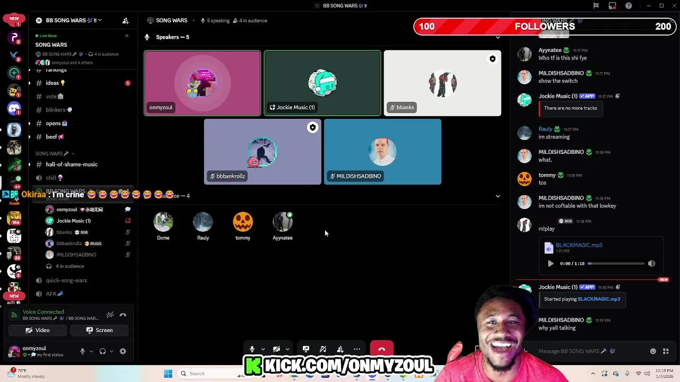Image resolution: width=680 pixels, height=382 pixels.
Task: Open the Discord help question mark icon
Action: pos(629,6)
